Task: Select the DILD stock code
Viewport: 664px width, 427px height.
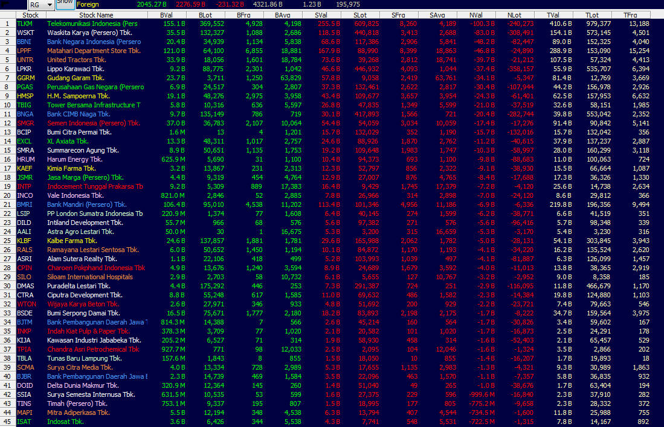Action: click(24, 223)
